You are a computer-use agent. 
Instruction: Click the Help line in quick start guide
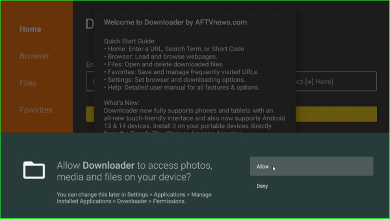click(x=182, y=88)
